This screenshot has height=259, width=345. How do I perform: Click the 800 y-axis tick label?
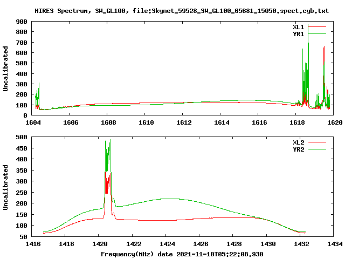coord(22,32)
